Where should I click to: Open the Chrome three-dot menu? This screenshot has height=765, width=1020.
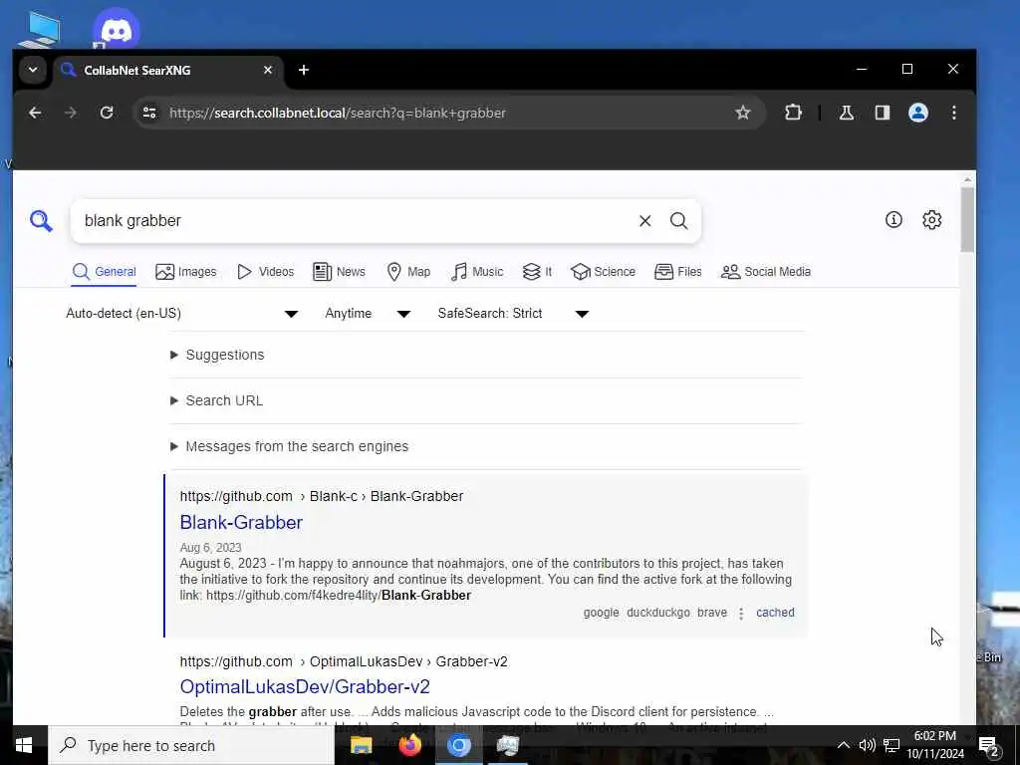[x=953, y=113]
